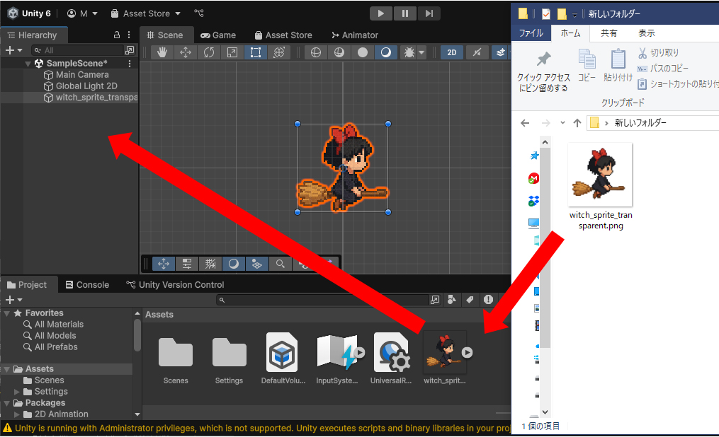Click the Unity Step frame button
Screen dimensions: 719x437
[x=429, y=13]
